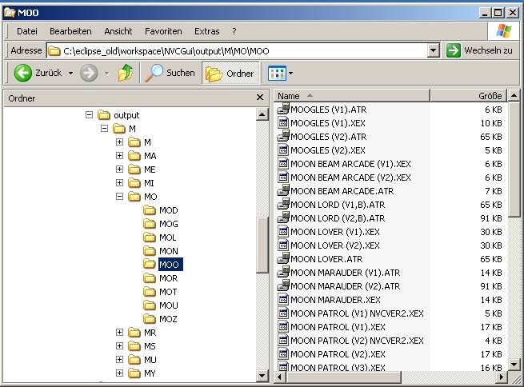Image resolution: width=524 pixels, height=387 pixels.
Task: Click the MOG folder icon in tree
Action: coord(150,224)
